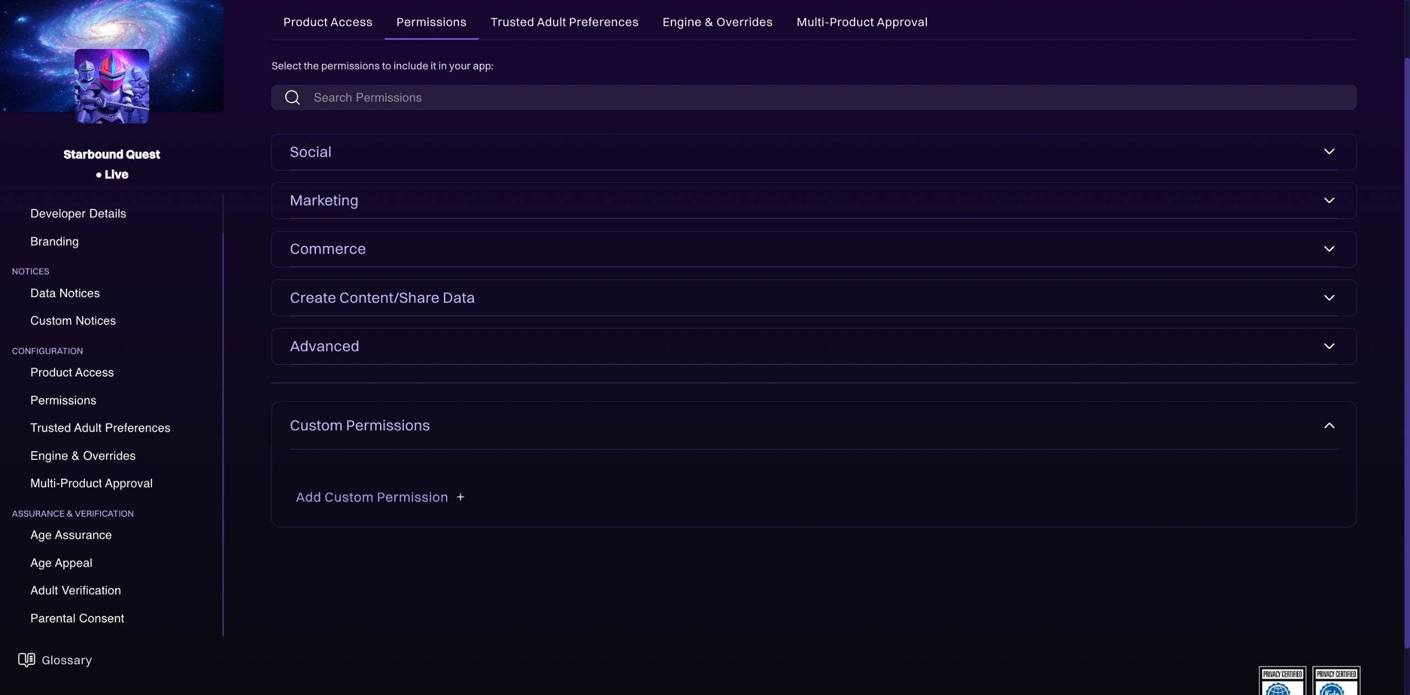Expand the Advanced section chevron
The height and width of the screenshot is (695, 1410).
[x=1328, y=346]
